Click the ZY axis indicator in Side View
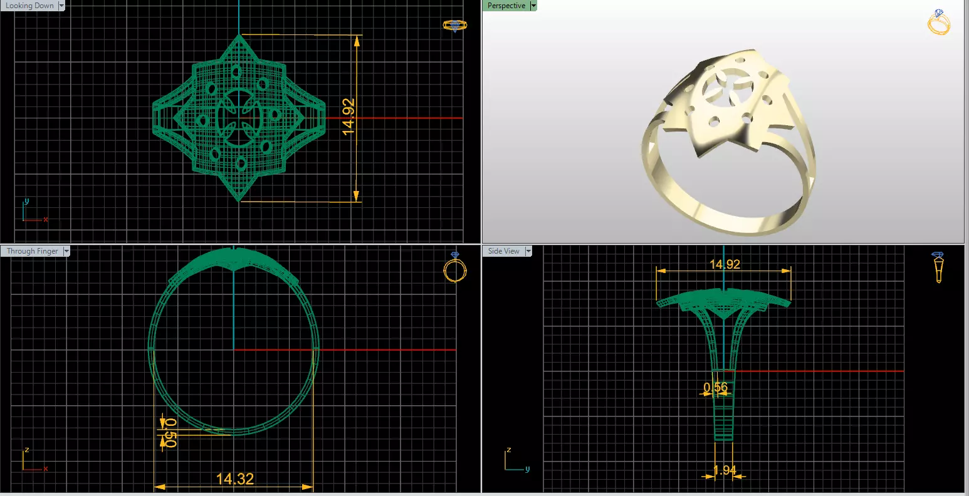Image resolution: width=969 pixels, height=496 pixels. pyautogui.click(x=518, y=460)
